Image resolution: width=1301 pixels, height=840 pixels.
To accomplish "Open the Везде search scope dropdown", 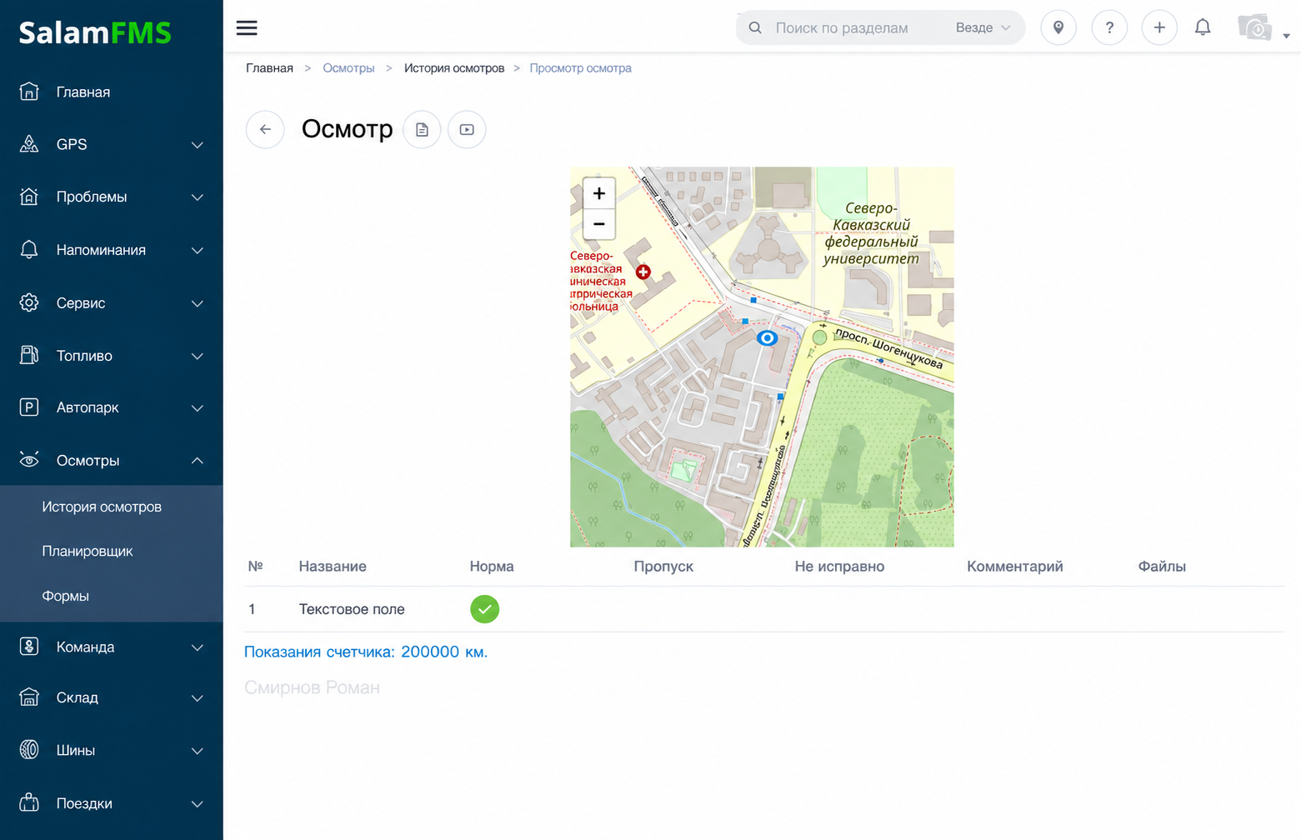I will [x=983, y=27].
